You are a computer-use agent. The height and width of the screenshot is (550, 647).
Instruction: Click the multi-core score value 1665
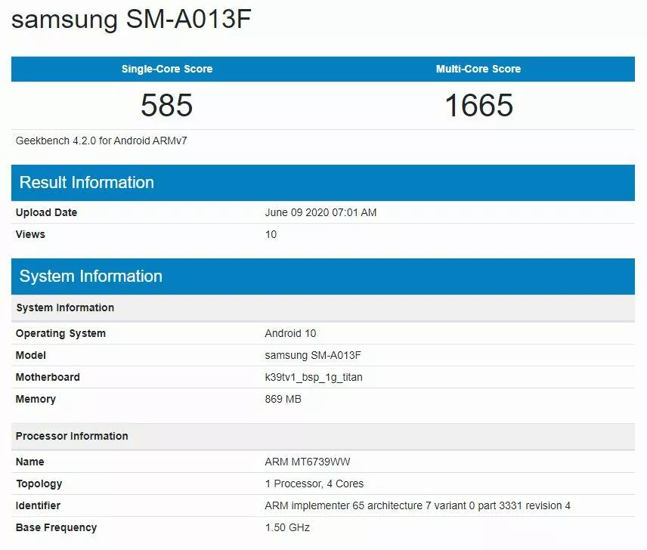[479, 105]
